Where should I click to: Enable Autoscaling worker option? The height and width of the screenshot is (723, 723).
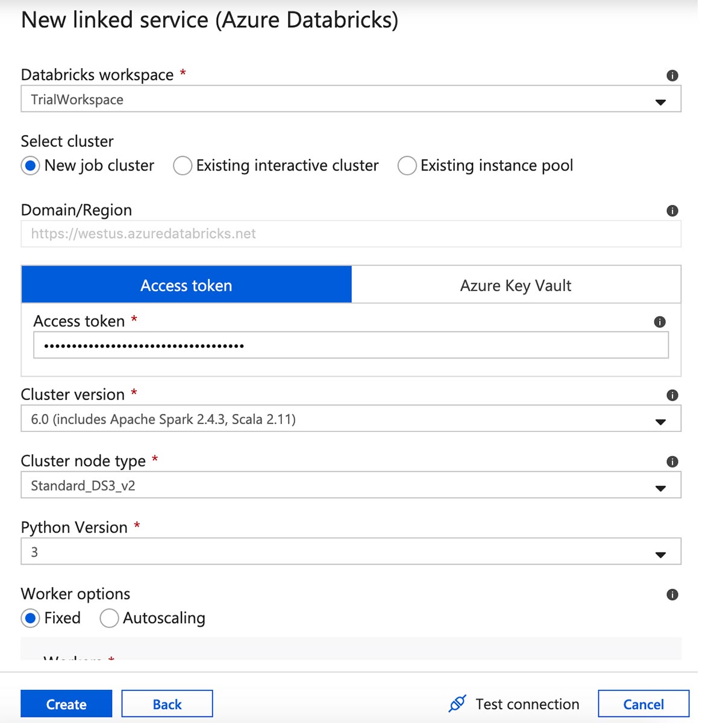click(x=109, y=618)
